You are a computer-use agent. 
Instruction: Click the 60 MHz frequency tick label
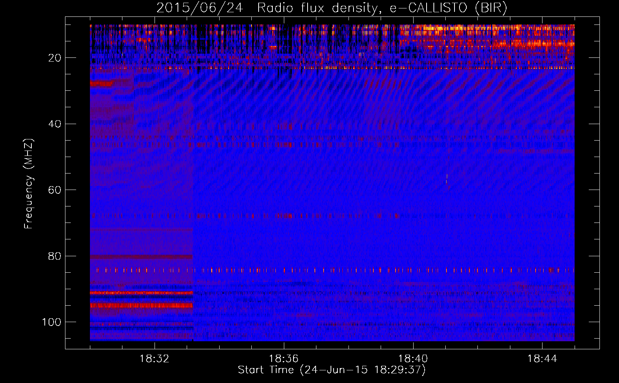55,190
